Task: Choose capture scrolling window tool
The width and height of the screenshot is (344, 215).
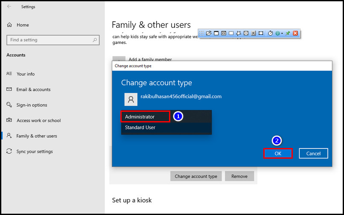Action: click(253, 33)
